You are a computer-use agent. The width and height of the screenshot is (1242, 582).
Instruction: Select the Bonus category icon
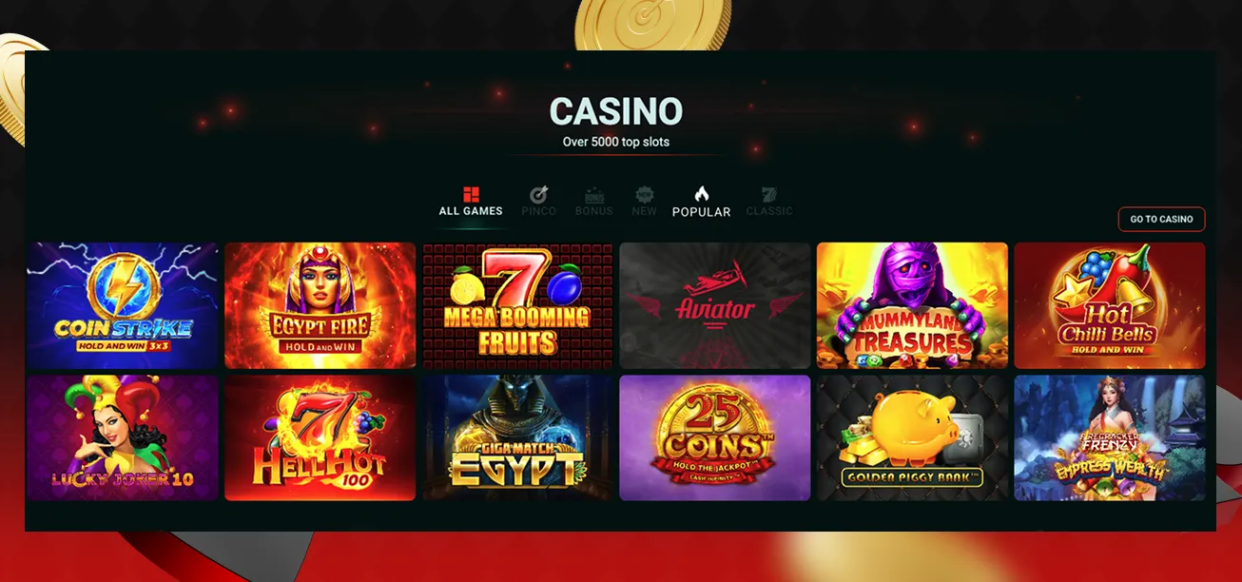click(x=594, y=195)
